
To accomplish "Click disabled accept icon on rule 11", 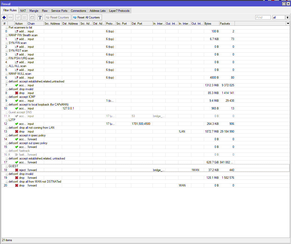I will click(x=16, y=116).
